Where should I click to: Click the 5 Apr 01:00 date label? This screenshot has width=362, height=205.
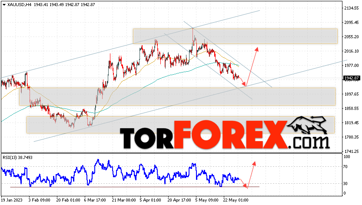(x=150, y=200)
